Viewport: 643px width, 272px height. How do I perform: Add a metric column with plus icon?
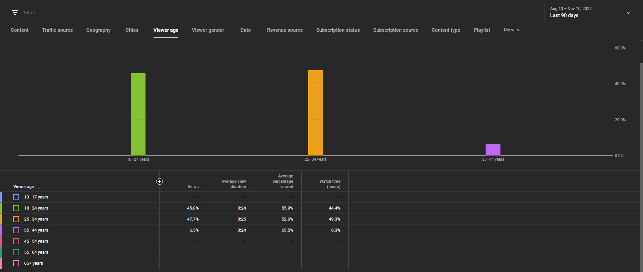point(159,181)
